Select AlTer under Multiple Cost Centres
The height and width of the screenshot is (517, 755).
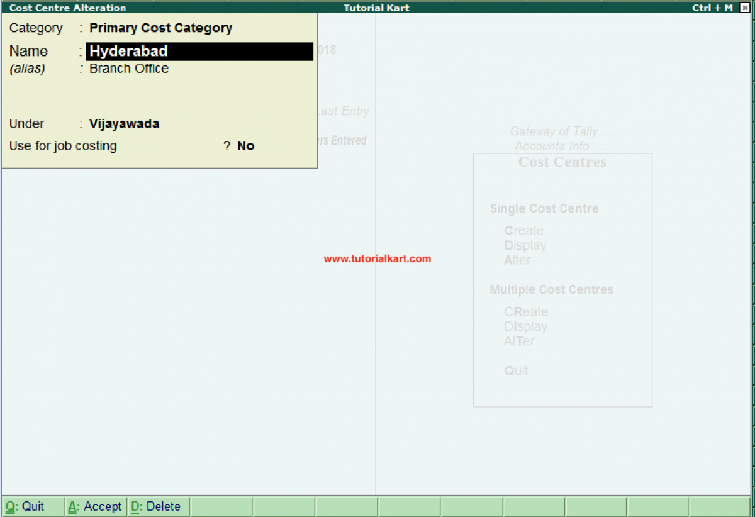[x=518, y=341]
